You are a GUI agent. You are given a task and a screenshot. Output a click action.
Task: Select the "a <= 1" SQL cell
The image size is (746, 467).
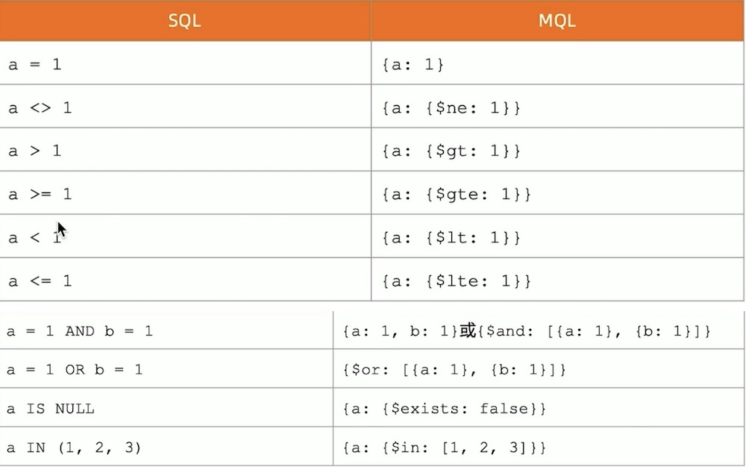(40, 280)
